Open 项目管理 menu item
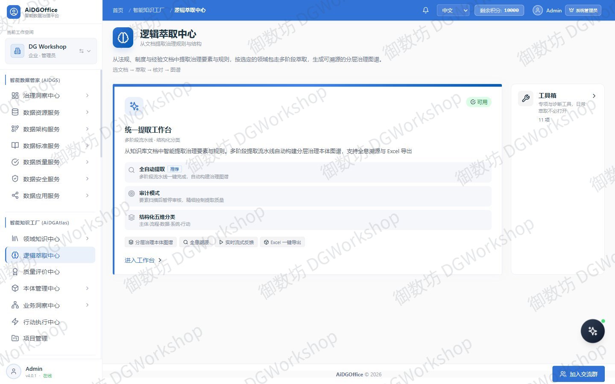The height and width of the screenshot is (384, 615). (50, 338)
